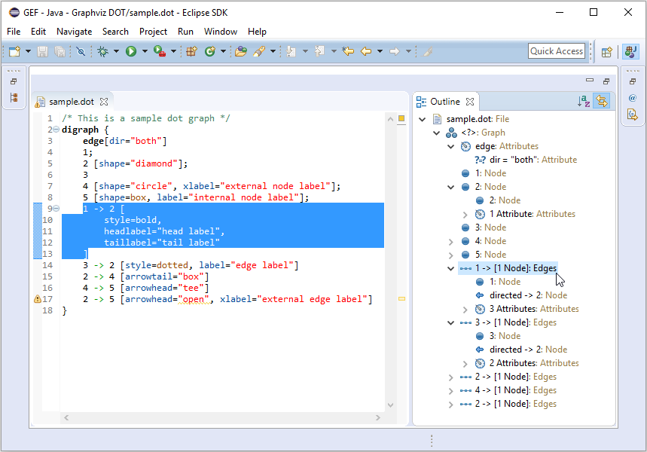Toggle Link with Editor in Outline

click(602, 101)
